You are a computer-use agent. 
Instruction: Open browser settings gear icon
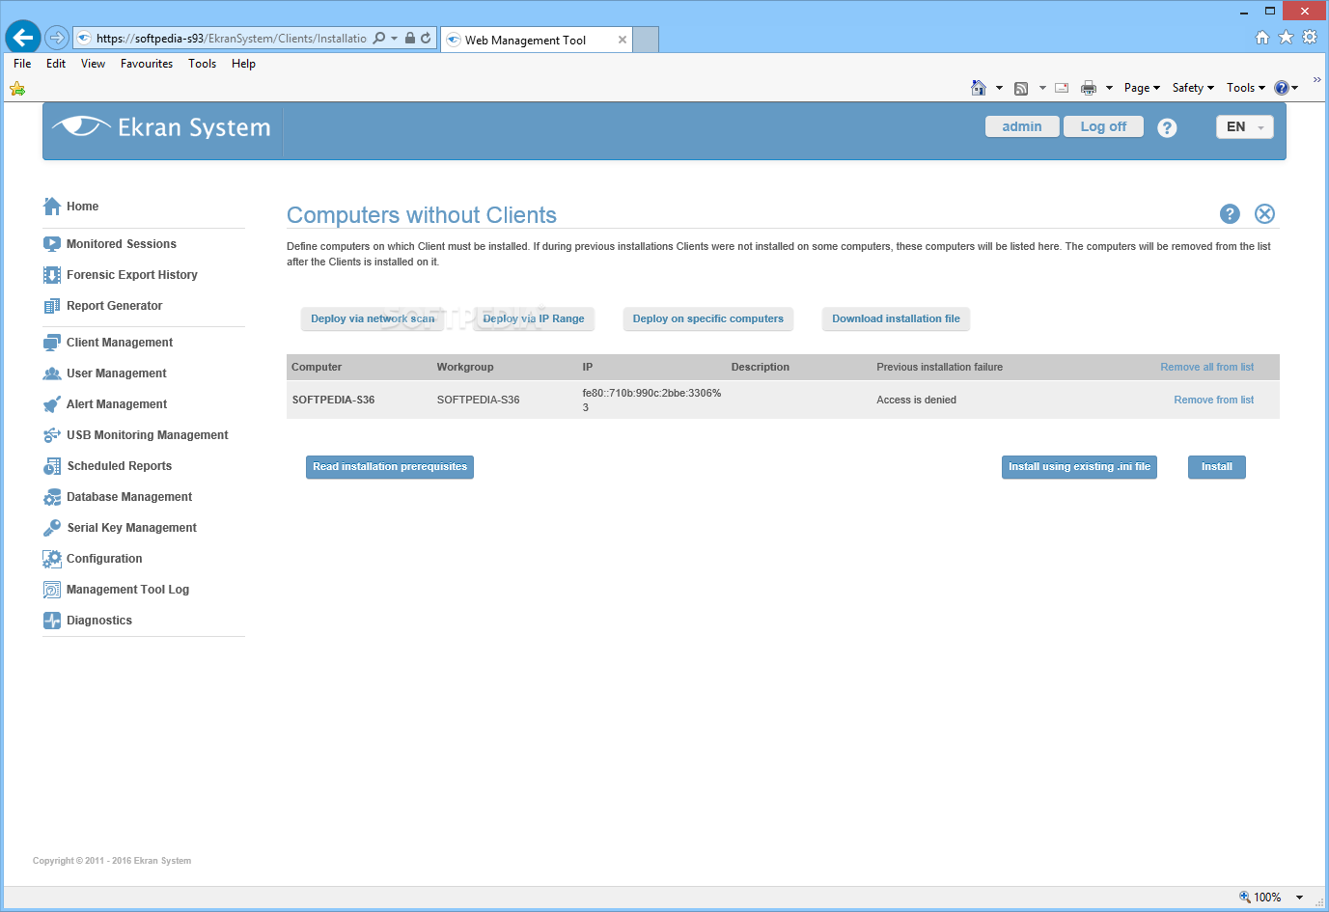[1310, 37]
